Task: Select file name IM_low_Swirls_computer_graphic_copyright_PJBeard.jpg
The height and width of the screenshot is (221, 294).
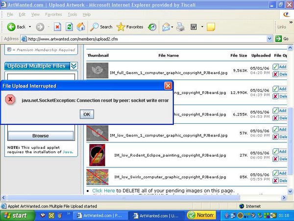Action: 170,177
